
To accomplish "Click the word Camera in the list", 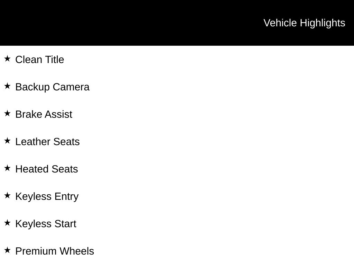I will pos(71,87).
